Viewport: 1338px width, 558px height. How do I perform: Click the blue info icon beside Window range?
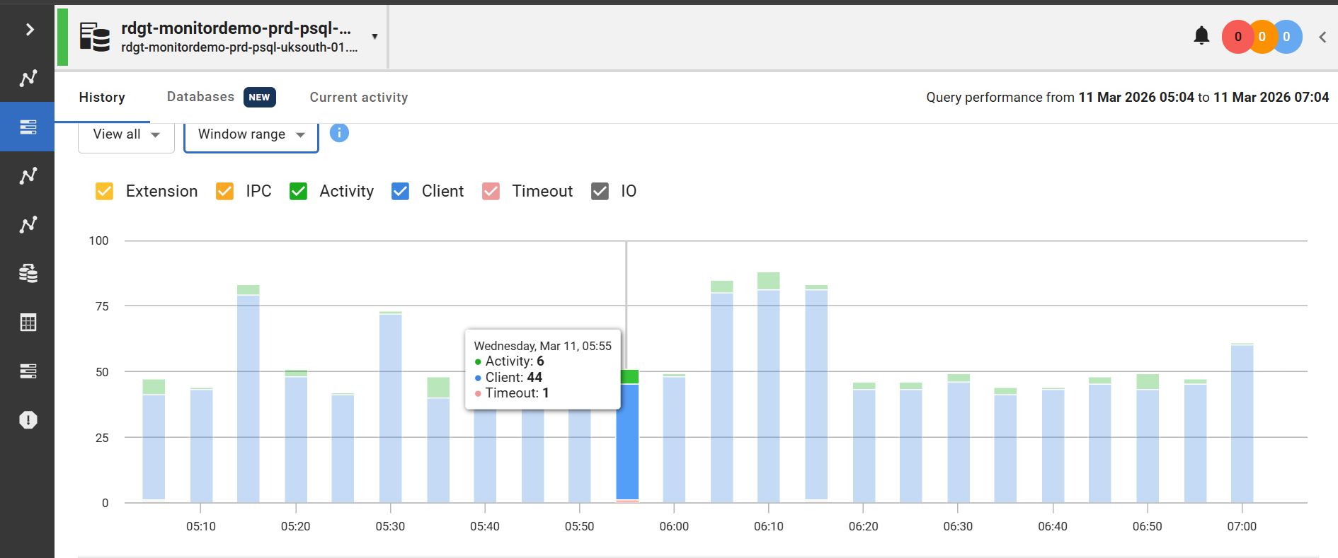tap(339, 133)
